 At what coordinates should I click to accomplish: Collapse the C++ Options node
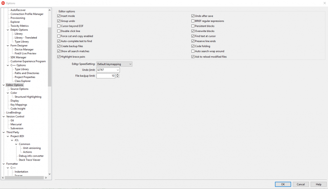(8, 65)
